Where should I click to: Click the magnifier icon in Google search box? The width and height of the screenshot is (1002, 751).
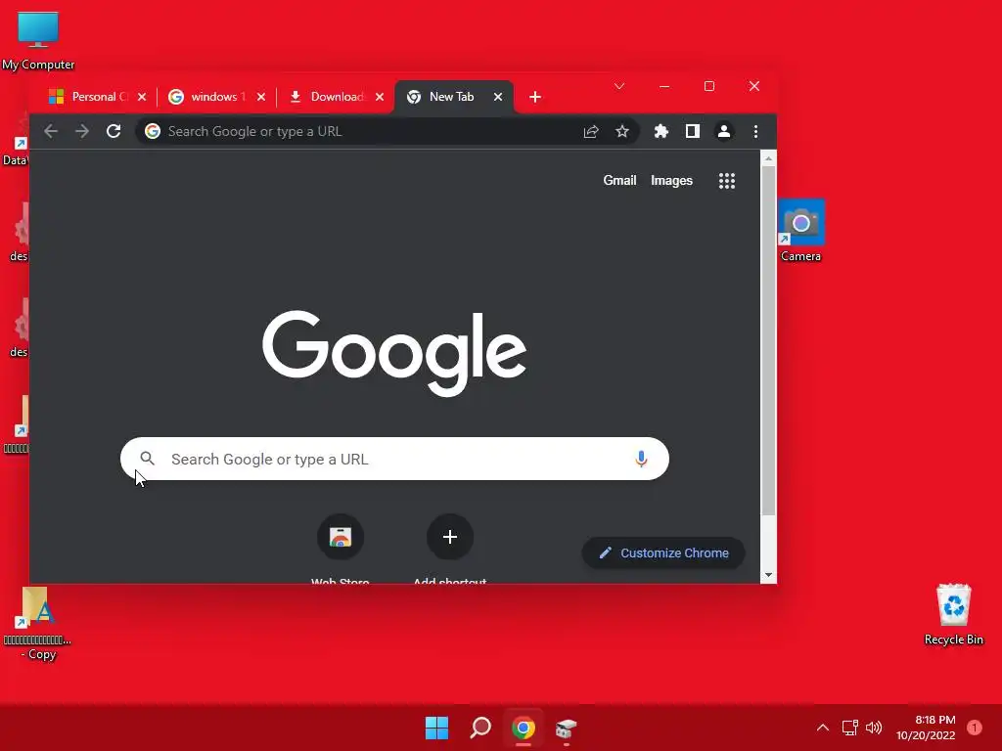(x=147, y=459)
